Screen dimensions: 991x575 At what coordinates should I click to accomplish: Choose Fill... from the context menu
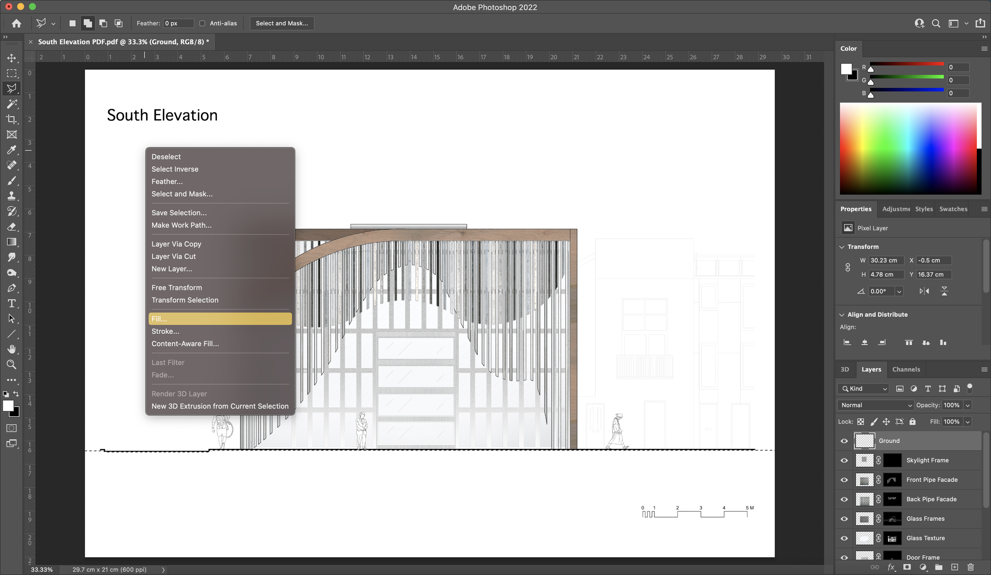point(220,319)
